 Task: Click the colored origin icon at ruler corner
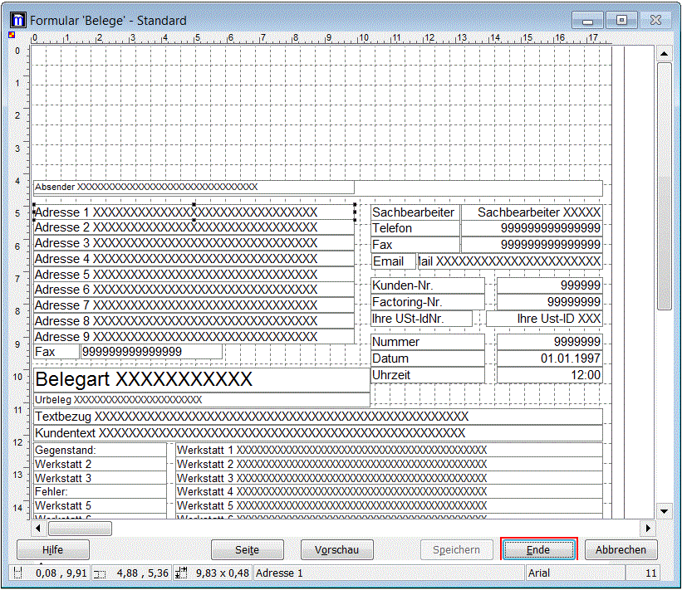12,35
